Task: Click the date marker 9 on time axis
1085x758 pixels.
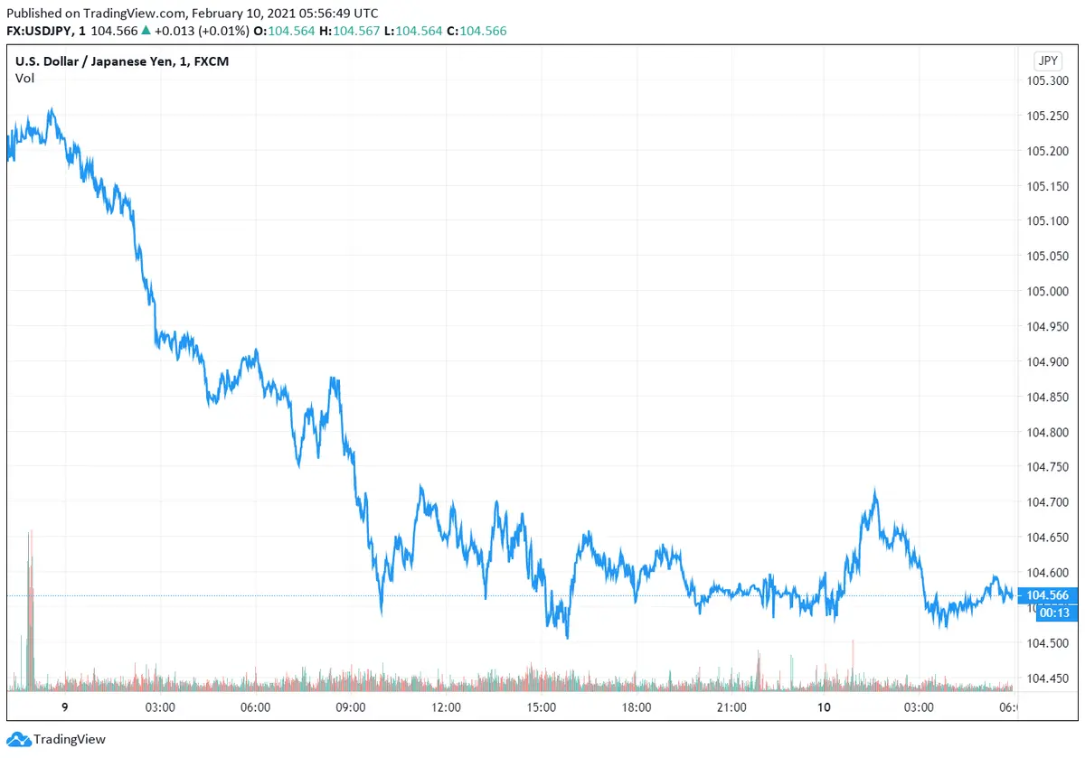Action: [64, 707]
